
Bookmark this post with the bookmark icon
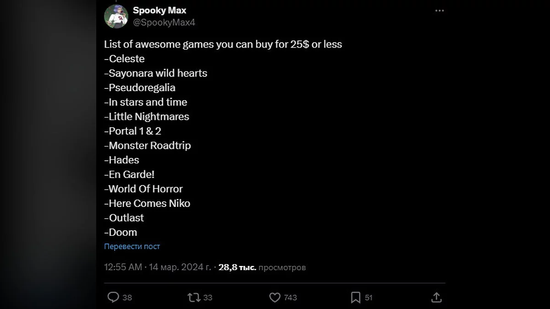point(355,298)
